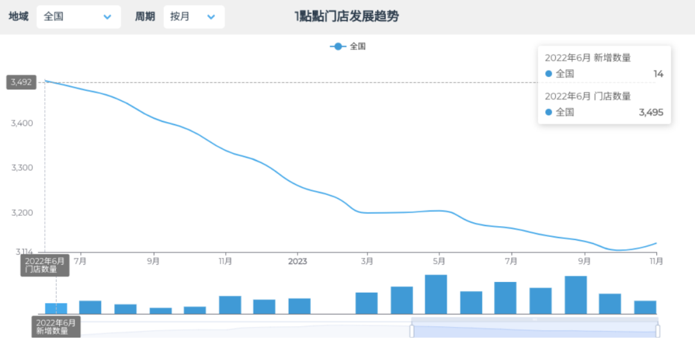Click the 地域 label text
This screenshot has width=695, height=341.
[19, 17]
